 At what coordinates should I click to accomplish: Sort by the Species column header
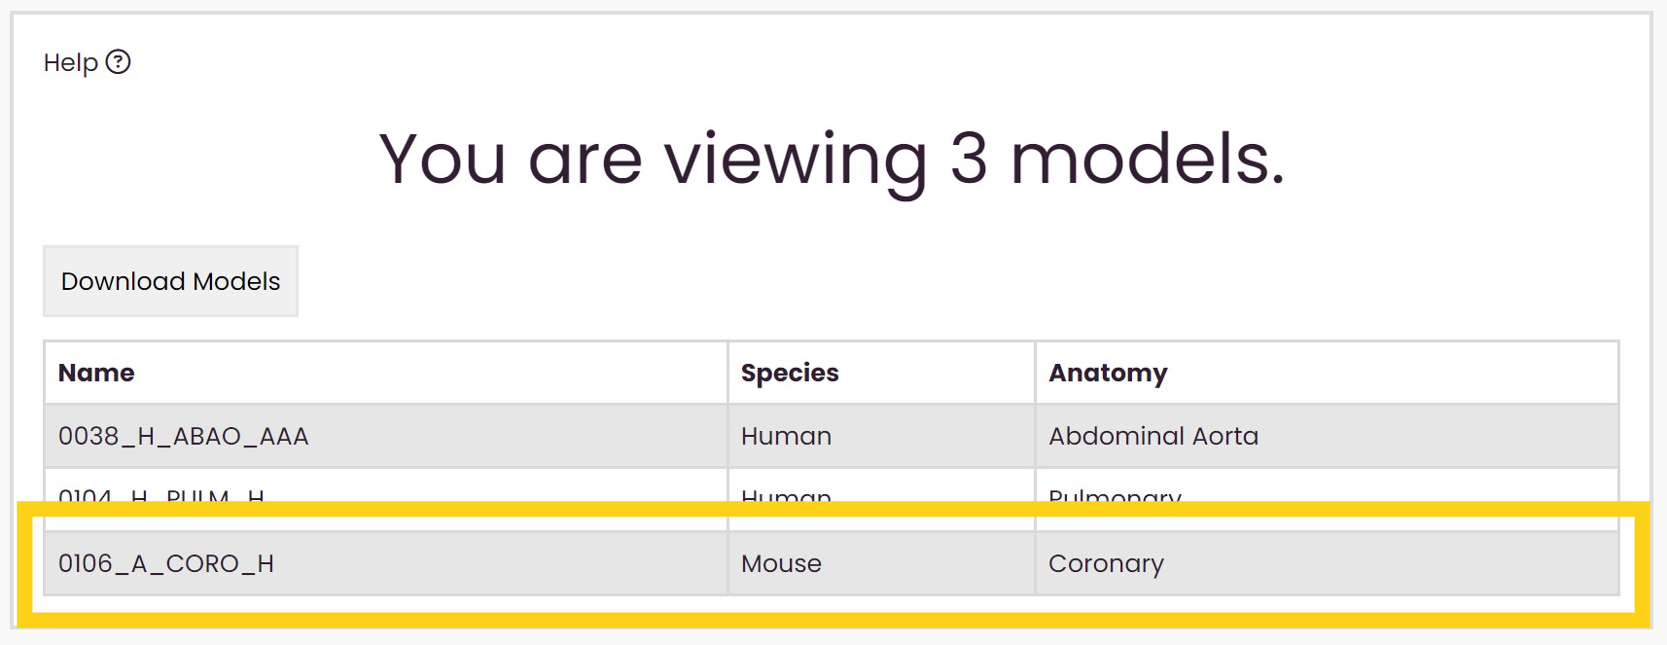click(790, 373)
